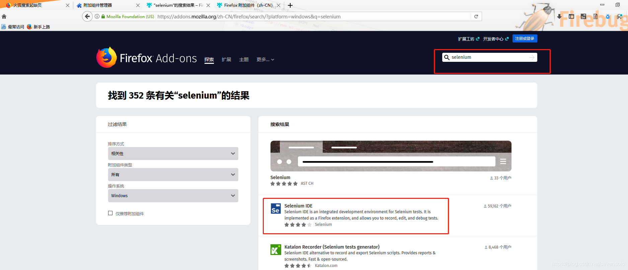The height and width of the screenshot is (270, 628).
Task: Click the red document toolbar extension icon
Action: [x=596, y=16]
